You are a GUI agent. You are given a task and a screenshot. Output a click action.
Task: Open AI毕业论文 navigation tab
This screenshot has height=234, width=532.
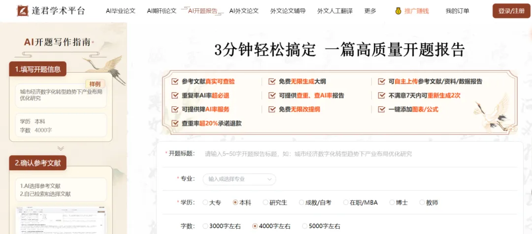121,11
